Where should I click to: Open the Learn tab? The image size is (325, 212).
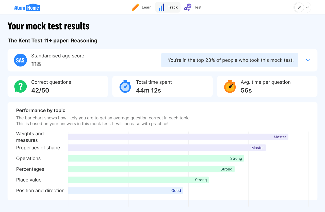pyautogui.click(x=146, y=7)
